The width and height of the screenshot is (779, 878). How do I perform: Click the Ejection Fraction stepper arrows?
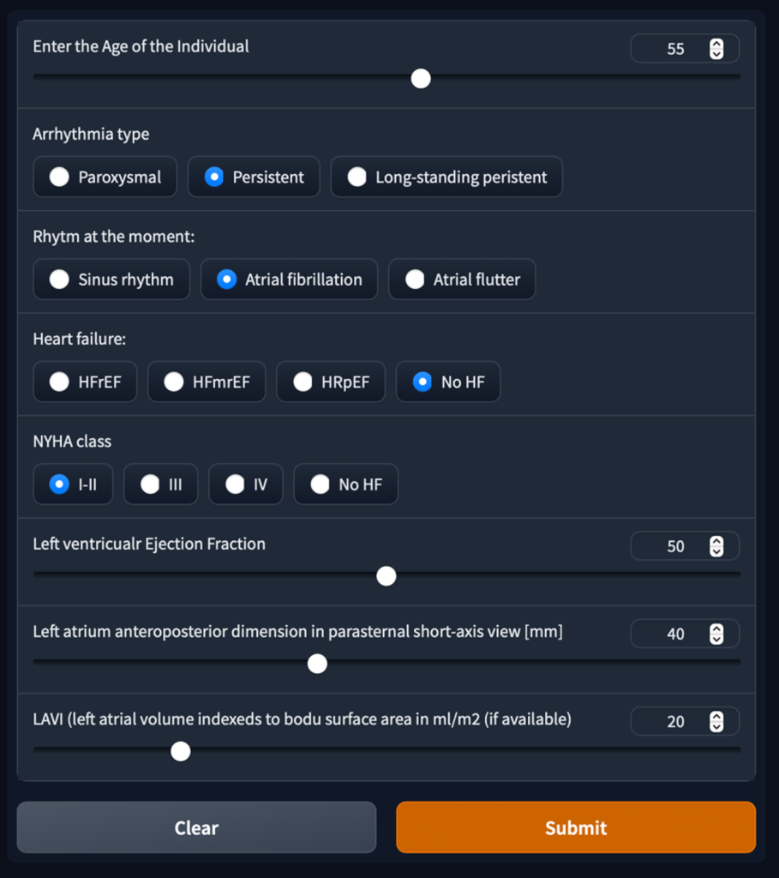pyautogui.click(x=716, y=546)
